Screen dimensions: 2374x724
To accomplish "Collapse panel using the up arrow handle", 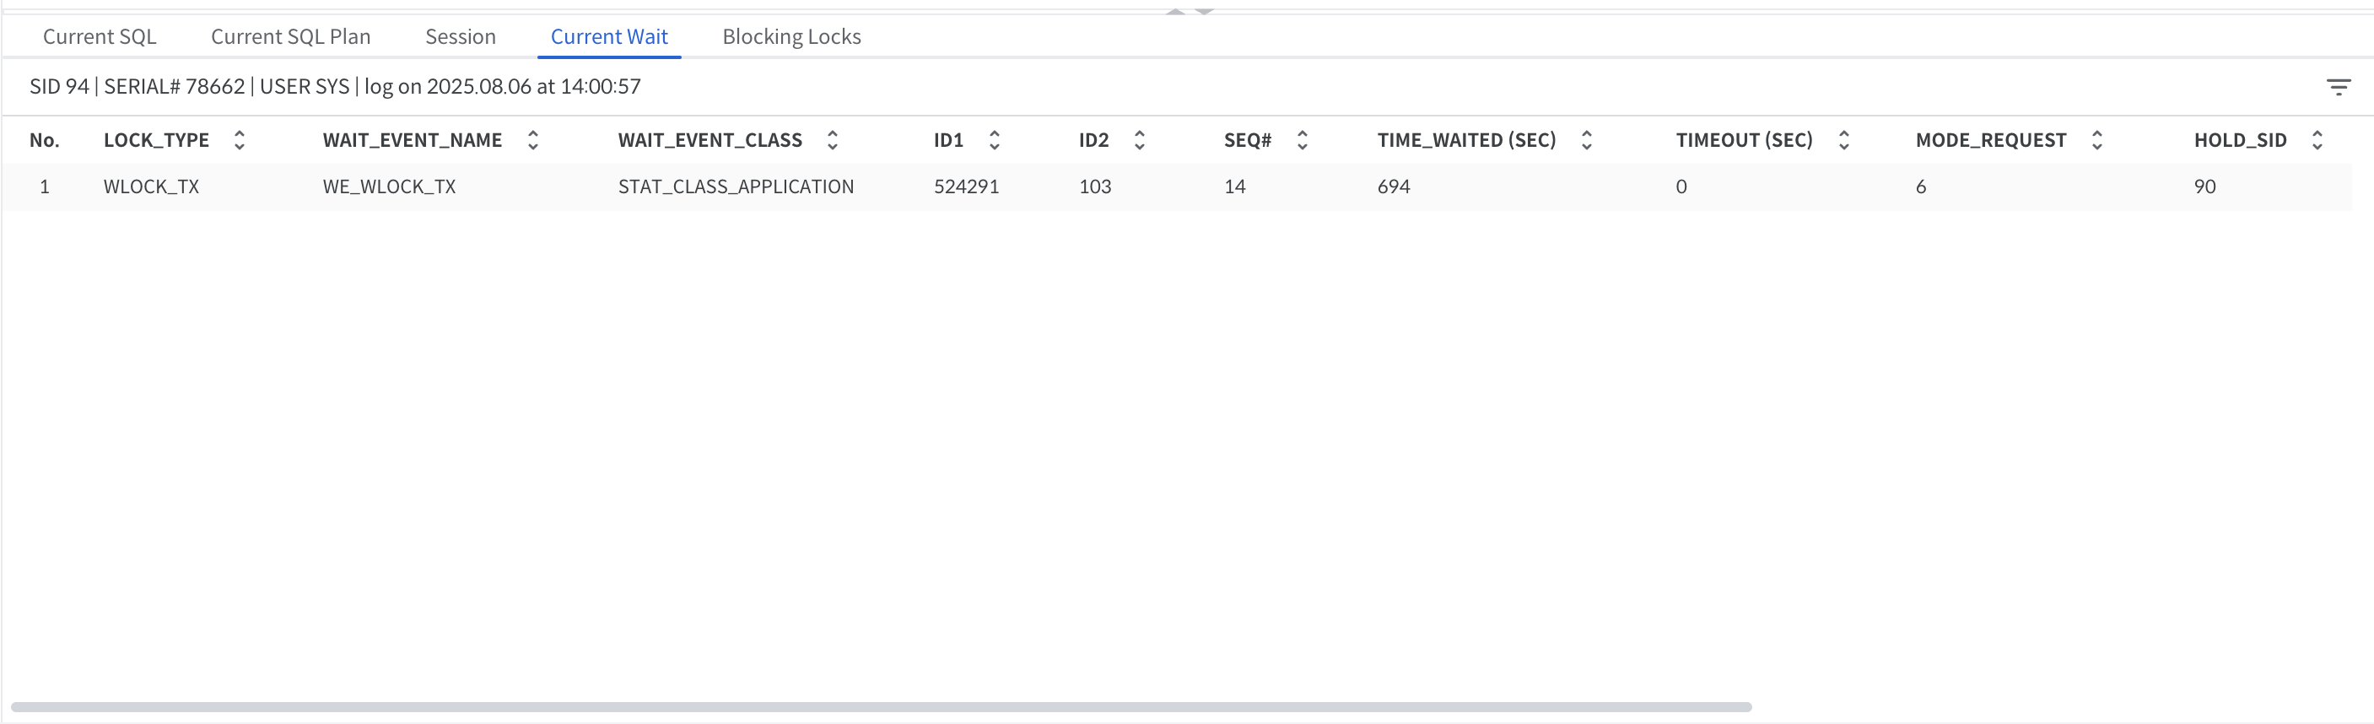I will tap(1175, 11).
